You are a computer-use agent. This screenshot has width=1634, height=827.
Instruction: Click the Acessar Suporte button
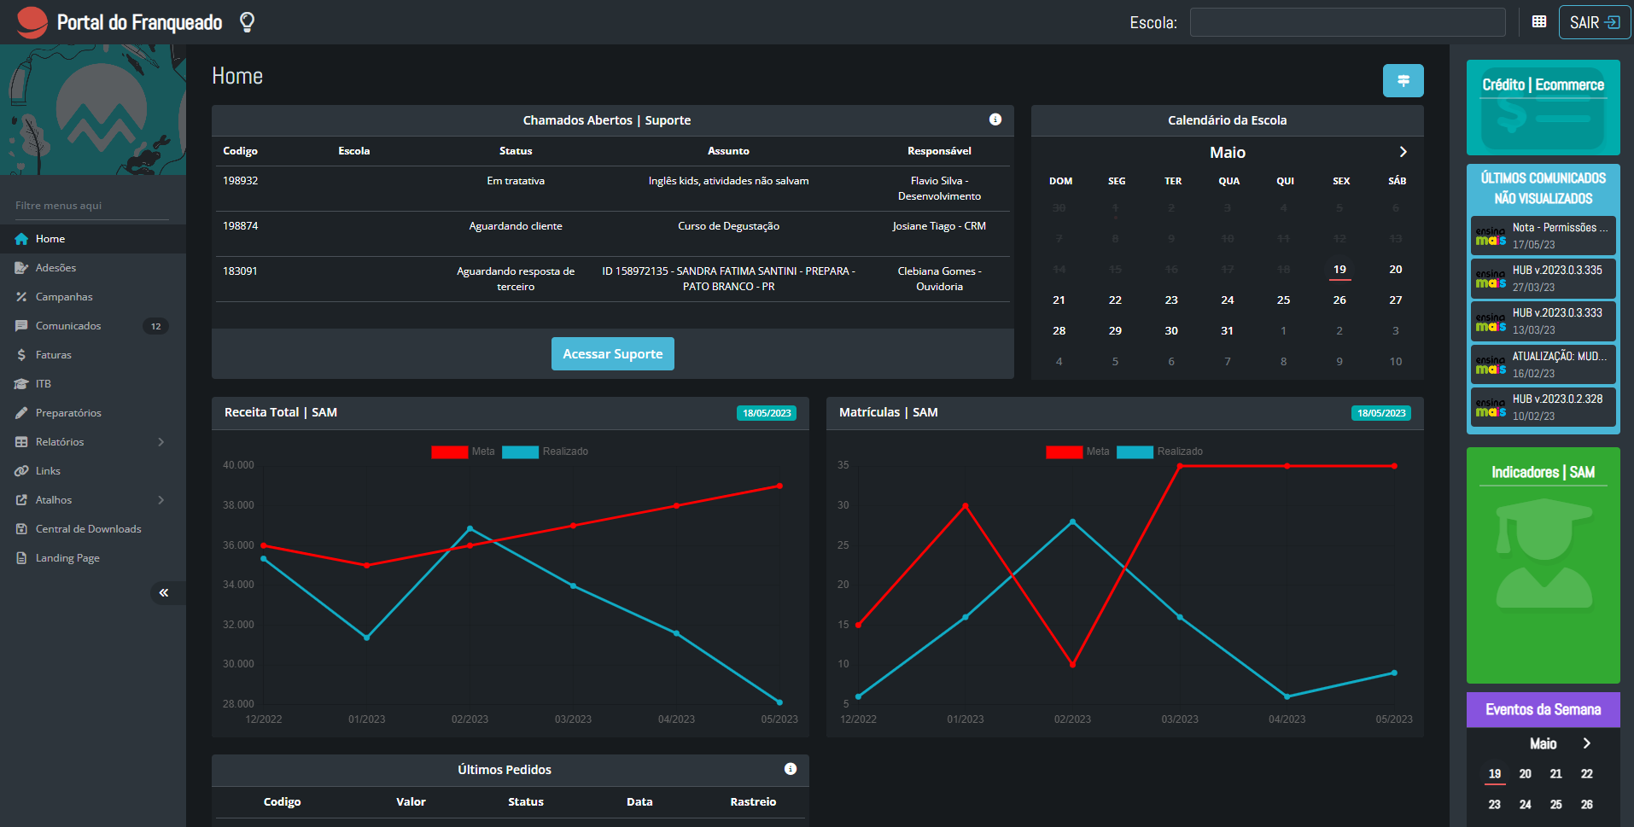(x=612, y=354)
